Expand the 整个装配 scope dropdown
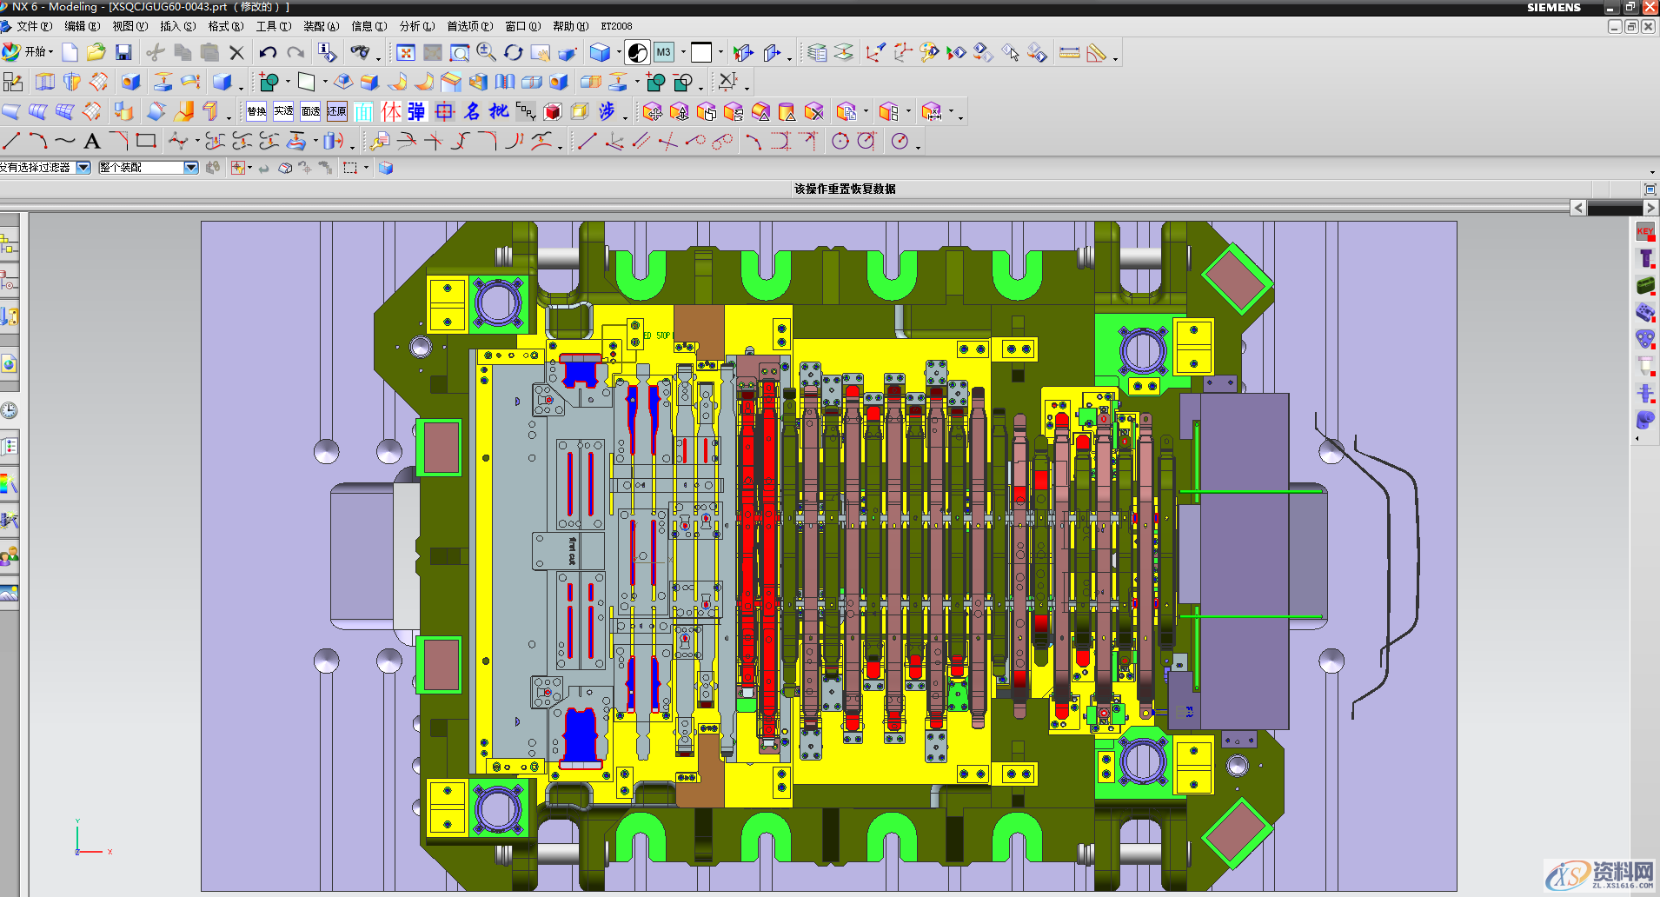Screen dimensions: 1660x897 [190, 168]
